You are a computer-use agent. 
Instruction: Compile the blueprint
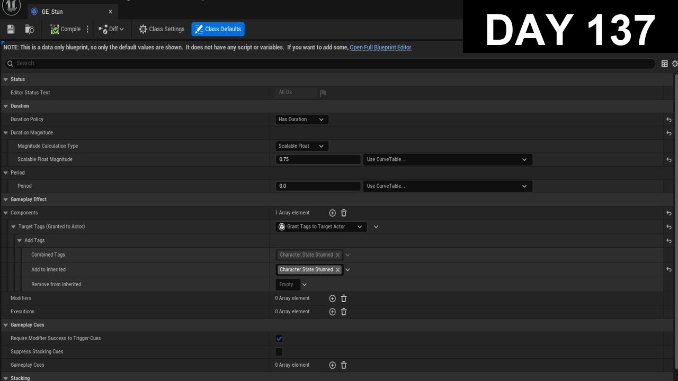66,29
